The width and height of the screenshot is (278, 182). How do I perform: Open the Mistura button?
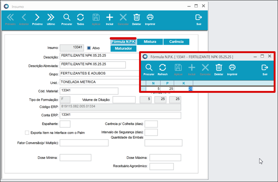pos(150,42)
